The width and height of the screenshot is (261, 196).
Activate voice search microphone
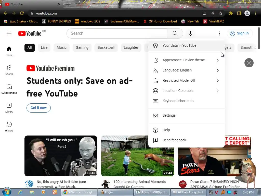(x=190, y=33)
